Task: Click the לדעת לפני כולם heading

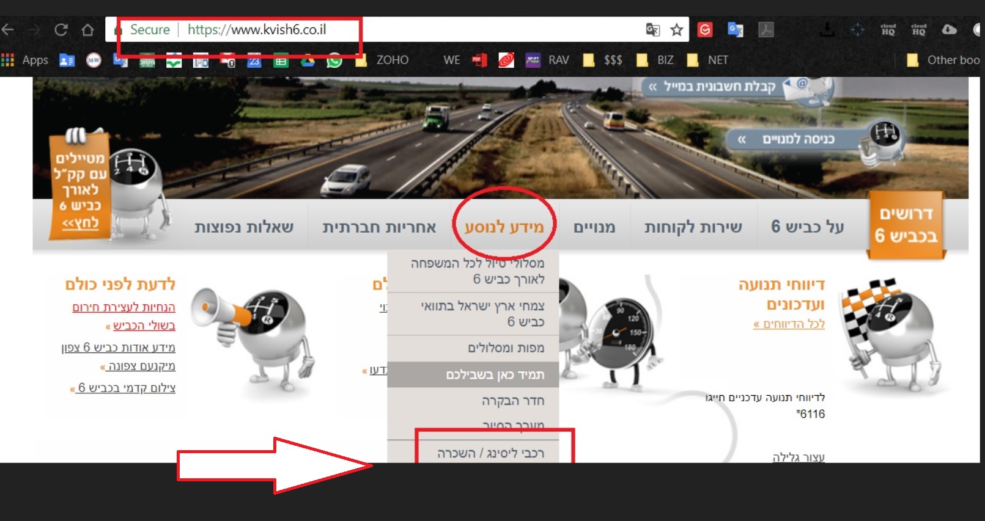Action: coord(120,284)
